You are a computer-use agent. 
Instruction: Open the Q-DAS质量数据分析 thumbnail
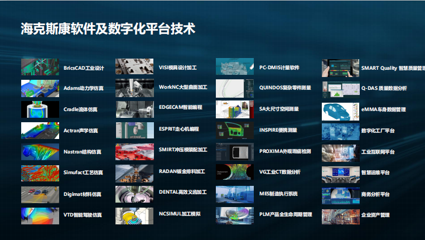coord(341,90)
